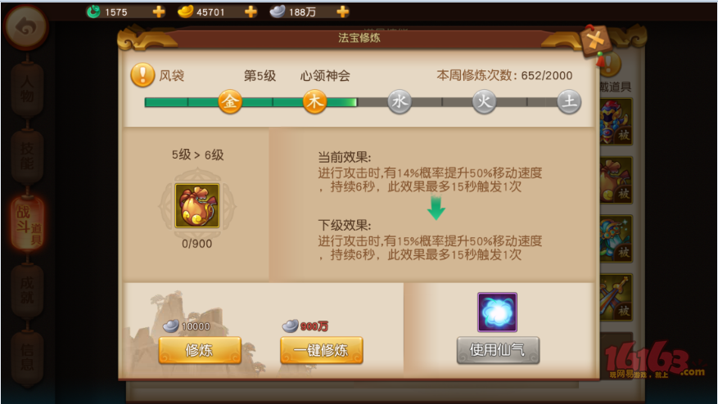718x404 pixels.
Task: Select the 土 element node
Action: pos(569,101)
